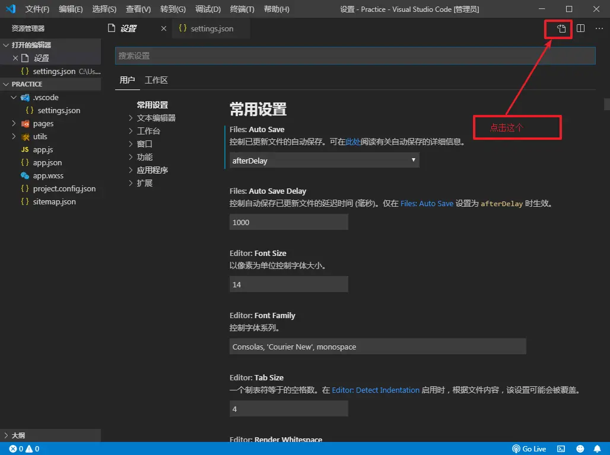Open project.config.json file

click(64, 188)
